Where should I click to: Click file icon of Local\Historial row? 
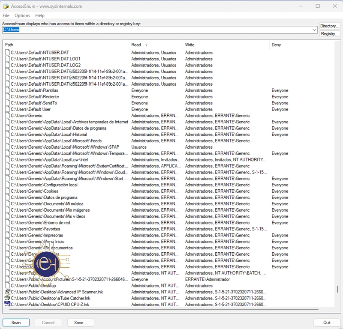pos(7,135)
